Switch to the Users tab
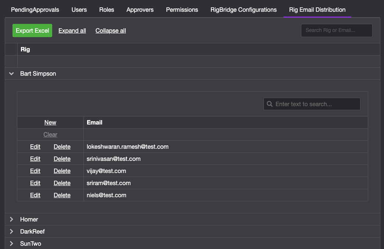 [79, 10]
